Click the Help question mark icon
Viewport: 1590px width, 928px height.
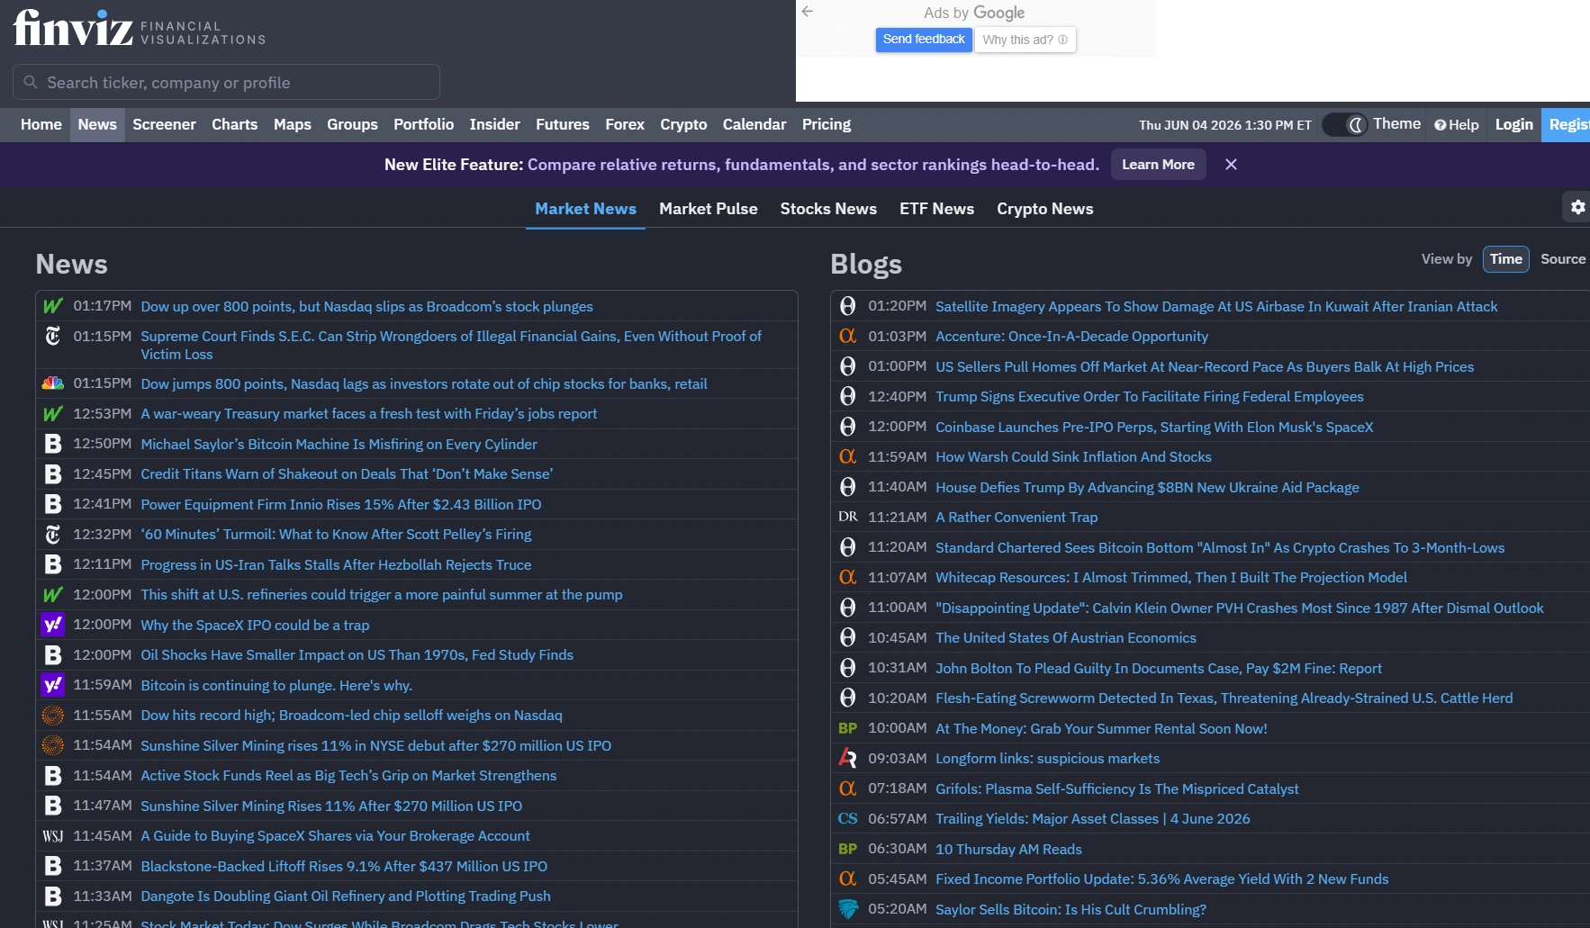[1441, 125]
